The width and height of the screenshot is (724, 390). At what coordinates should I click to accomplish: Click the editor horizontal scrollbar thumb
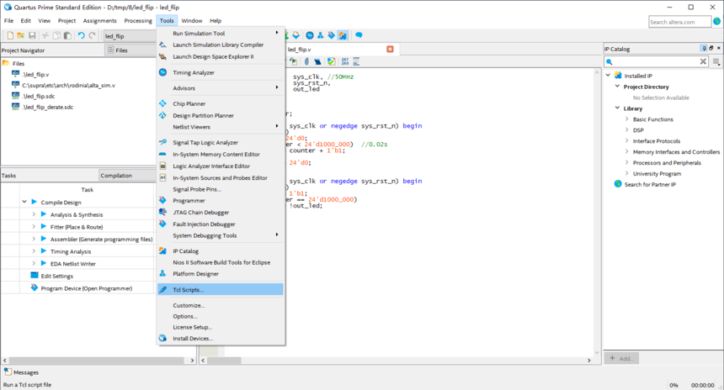tap(224, 360)
